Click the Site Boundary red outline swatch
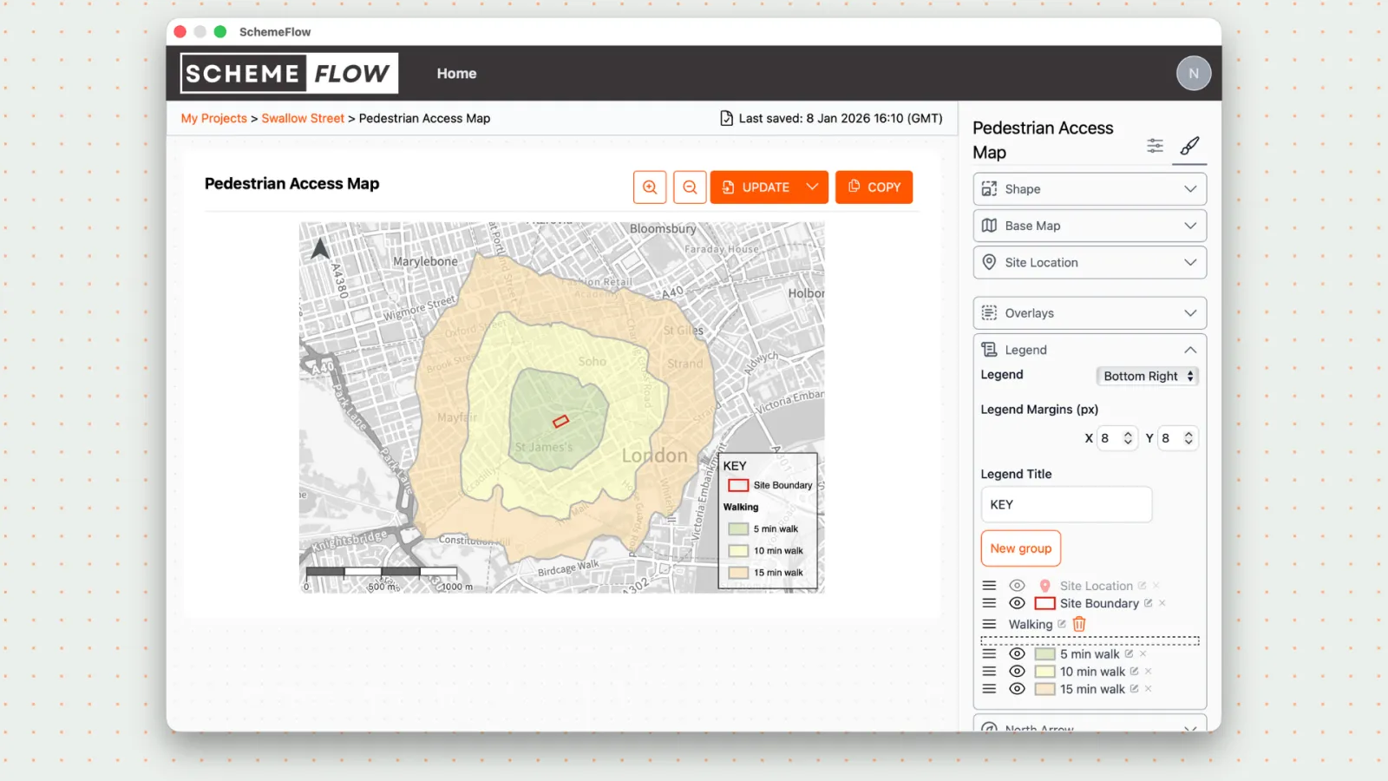 coord(1045,603)
